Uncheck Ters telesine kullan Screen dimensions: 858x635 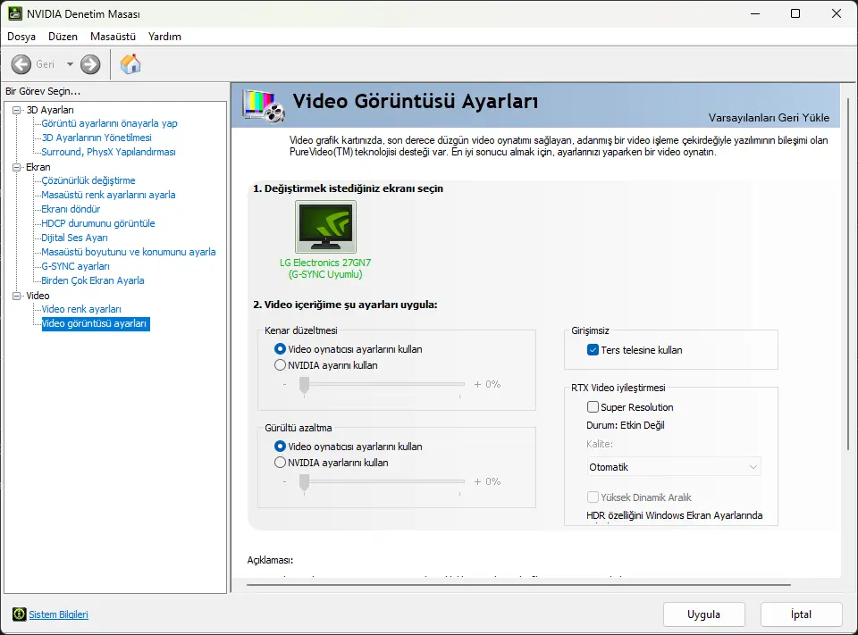pyautogui.click(x=593, y=349)
